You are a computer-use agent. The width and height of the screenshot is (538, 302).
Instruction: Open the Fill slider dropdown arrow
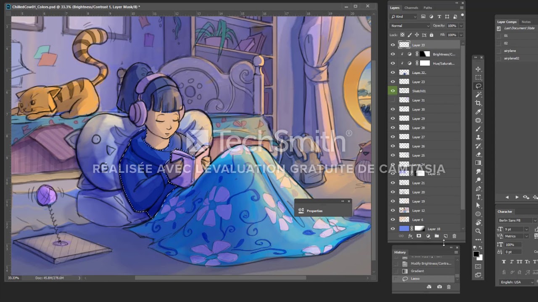tap(461, 35)
